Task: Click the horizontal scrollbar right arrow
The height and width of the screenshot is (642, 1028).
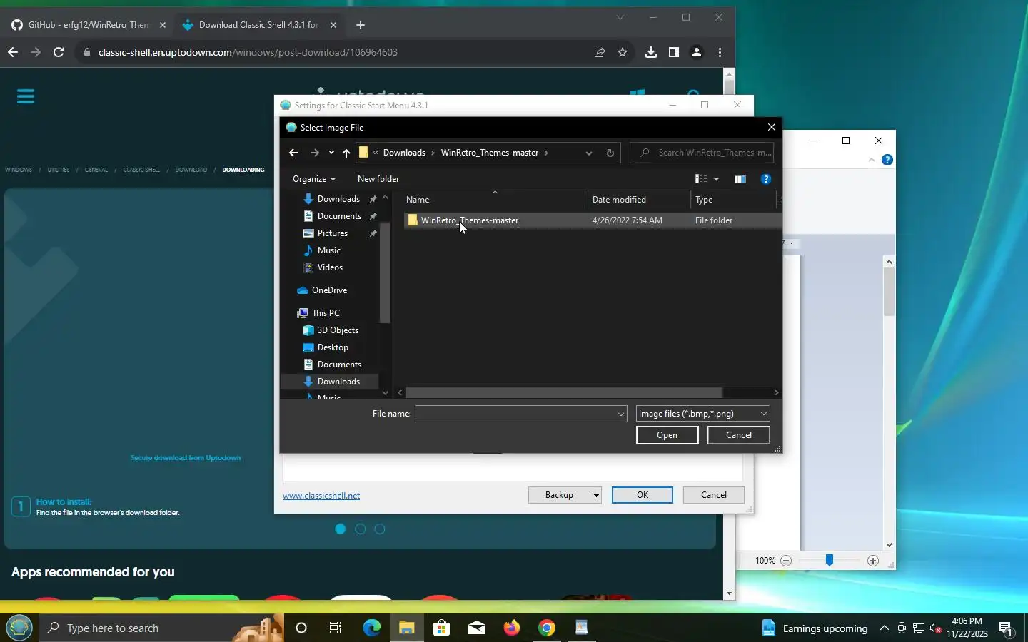Action: tap(777, 393)
